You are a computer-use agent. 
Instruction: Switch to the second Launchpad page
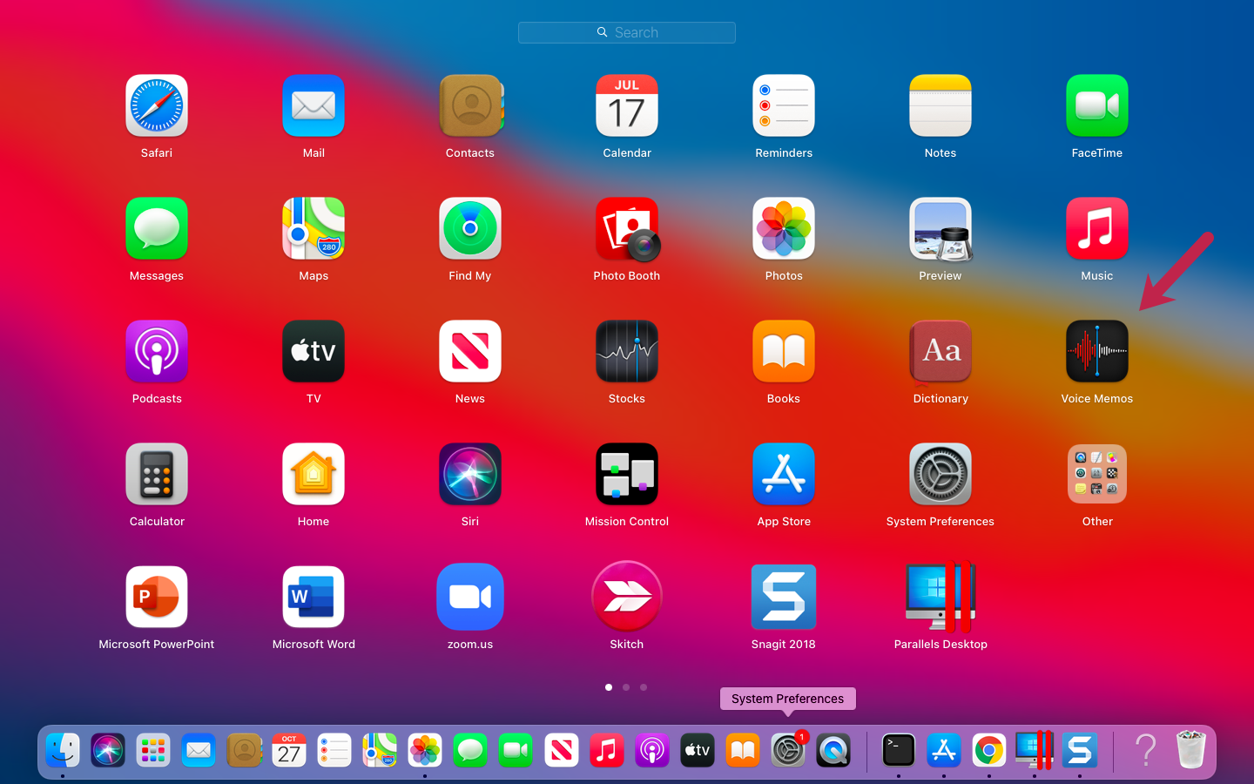tap(626, 687)
